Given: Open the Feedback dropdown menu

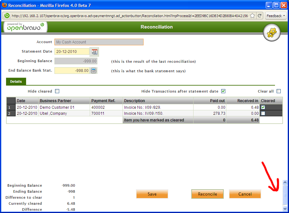Looking at the screenshot, I should coord(276,16).
